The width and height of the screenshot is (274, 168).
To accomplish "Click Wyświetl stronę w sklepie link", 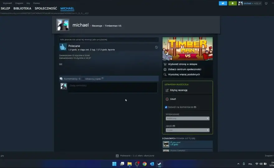I will [182, 64].
